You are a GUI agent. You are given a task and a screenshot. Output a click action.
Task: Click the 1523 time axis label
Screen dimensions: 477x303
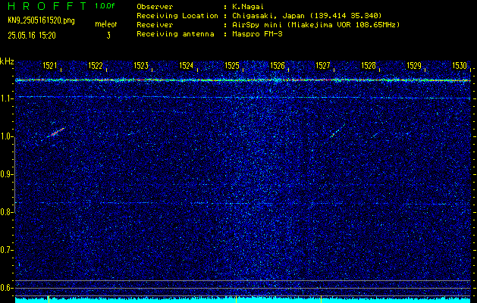pyautogui.click(x=141, y=66)
